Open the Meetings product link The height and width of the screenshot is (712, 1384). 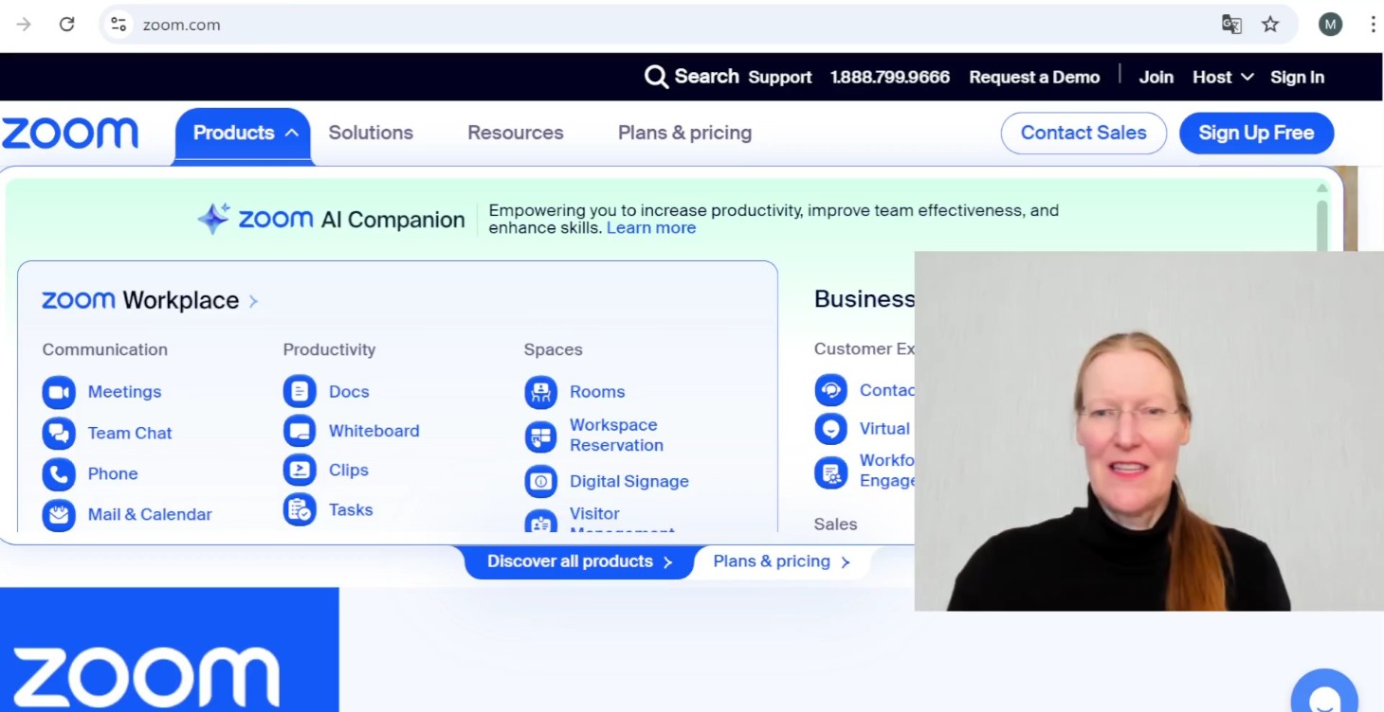(x=124, y=392)
